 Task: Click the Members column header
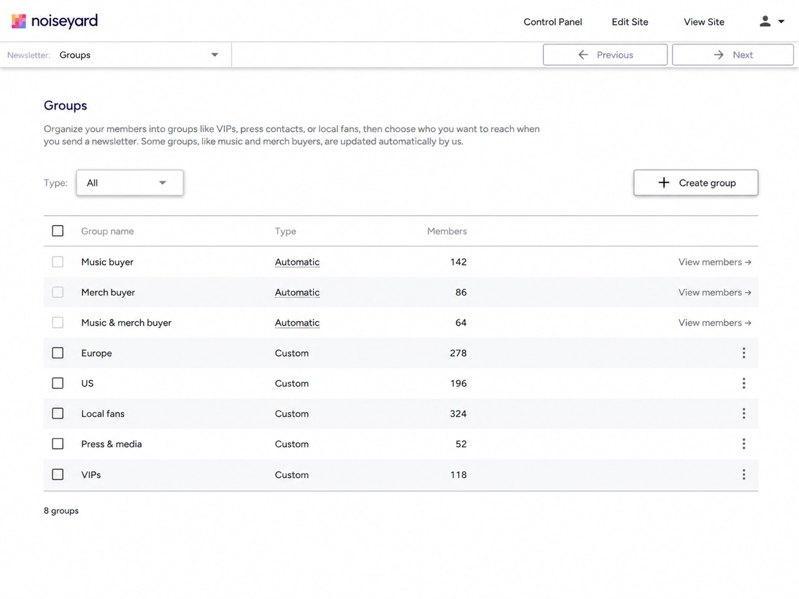click(447, 231)
